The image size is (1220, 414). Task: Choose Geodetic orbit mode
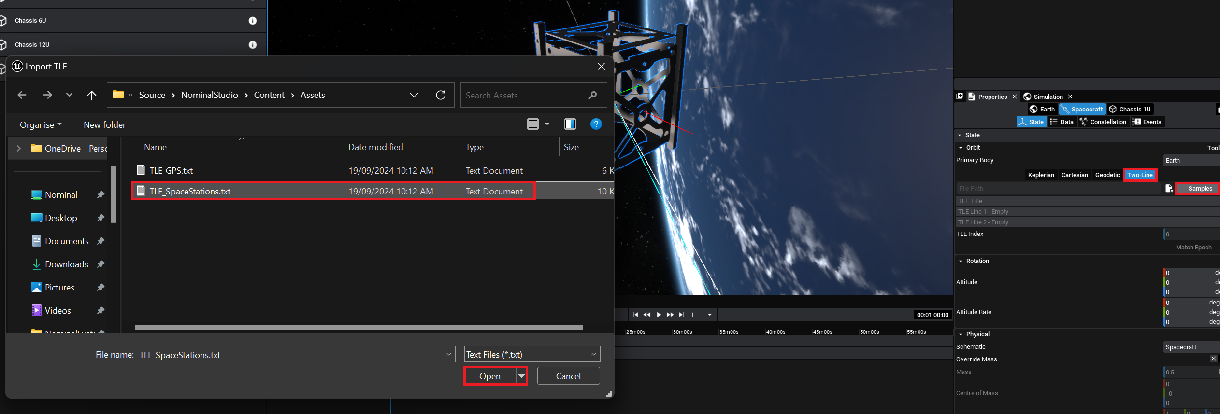click(x=1107, y=175)
